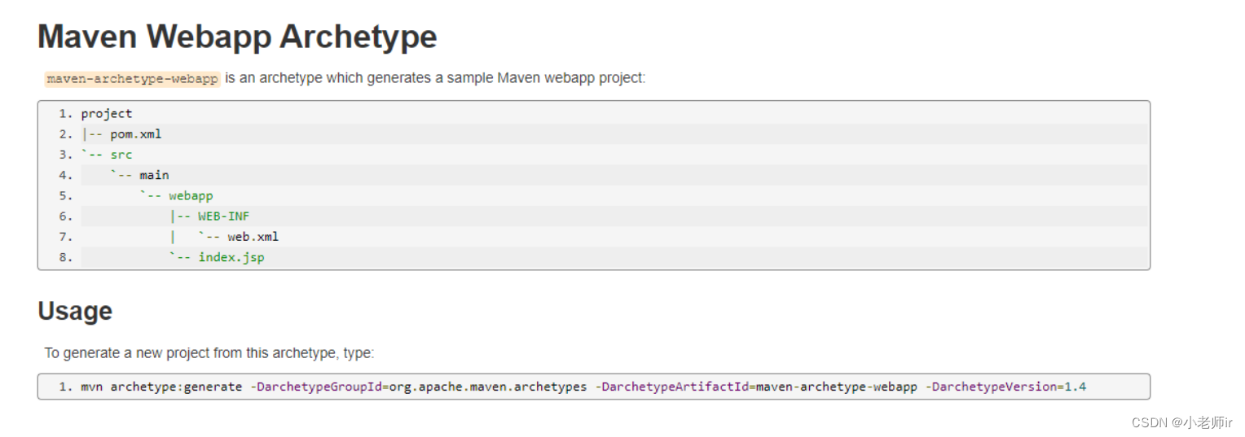Click line number 8 in code block

(65, 257)
